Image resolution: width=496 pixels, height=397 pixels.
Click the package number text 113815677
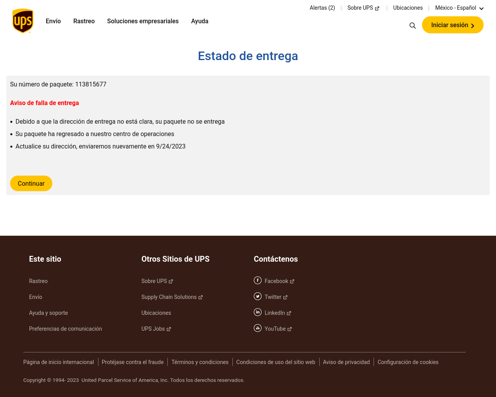pyautogui.click(x=91, y=84)
